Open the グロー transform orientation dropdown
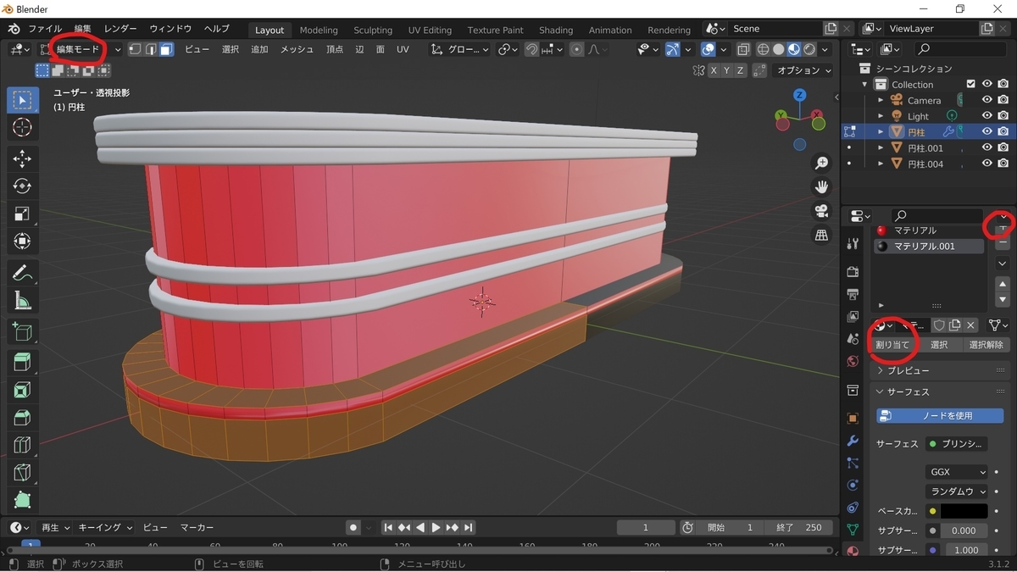The height and width of the screenshot is (572, 1017). coord(461,49)
